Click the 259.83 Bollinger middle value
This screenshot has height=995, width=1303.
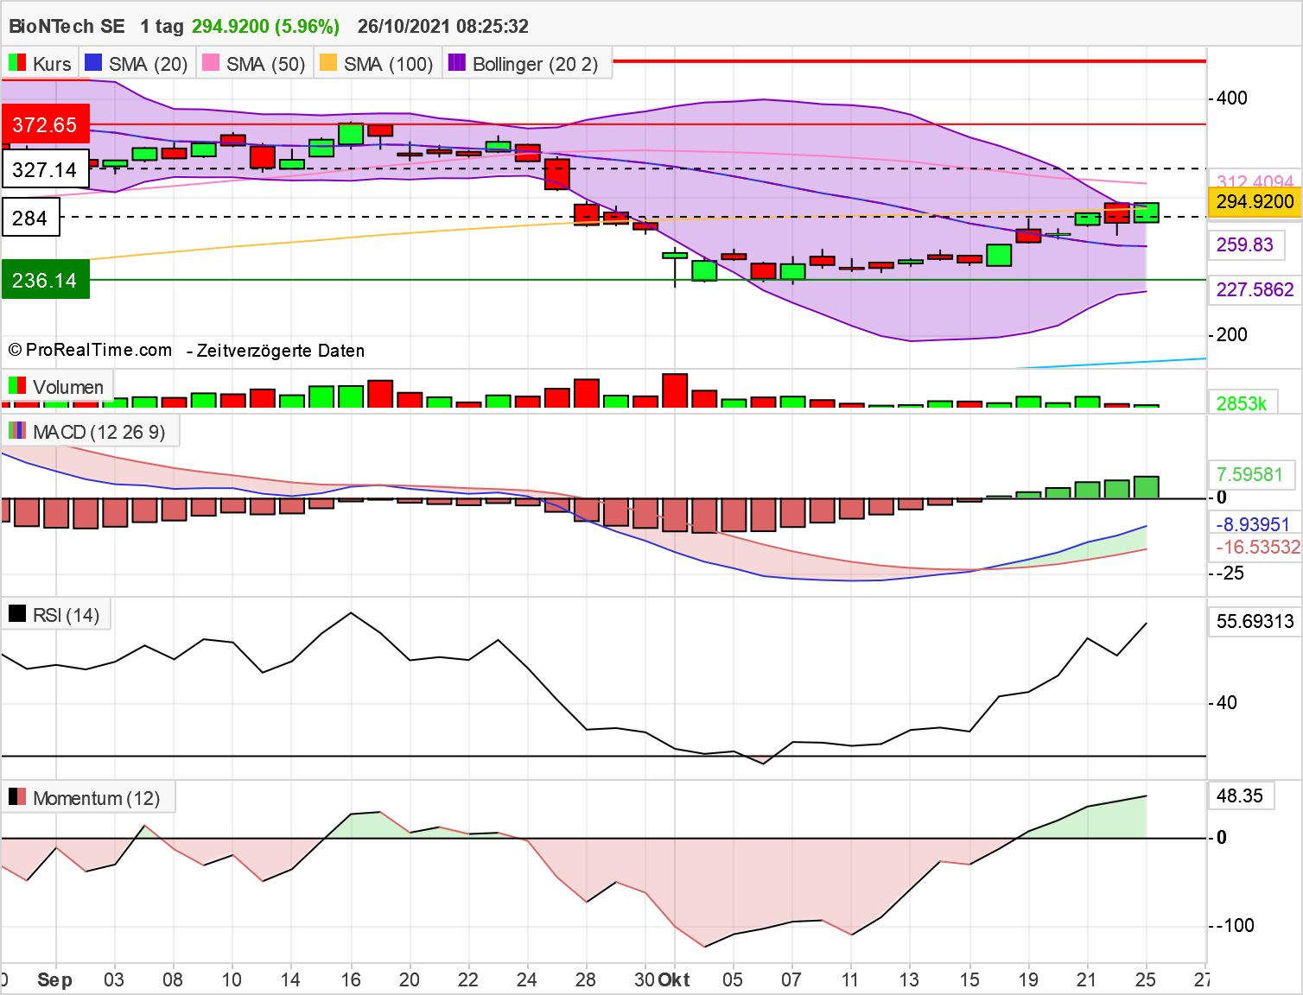click(x=1245, y=245)
